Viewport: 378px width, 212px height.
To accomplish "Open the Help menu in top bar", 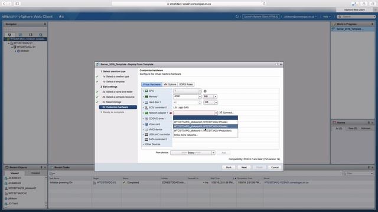I will point(327,16).
